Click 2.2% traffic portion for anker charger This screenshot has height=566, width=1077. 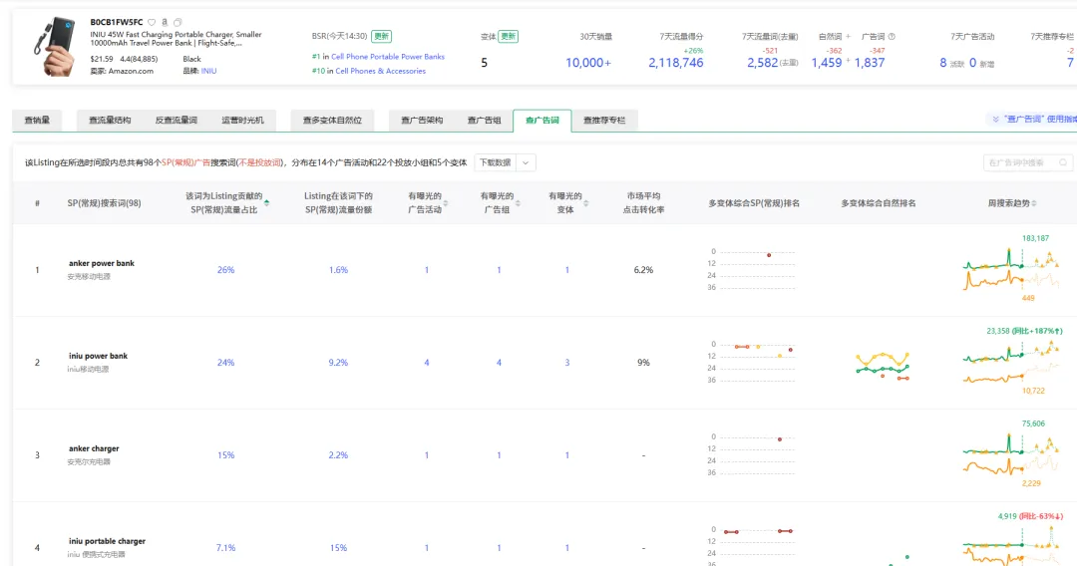click(x=339, y=455)
